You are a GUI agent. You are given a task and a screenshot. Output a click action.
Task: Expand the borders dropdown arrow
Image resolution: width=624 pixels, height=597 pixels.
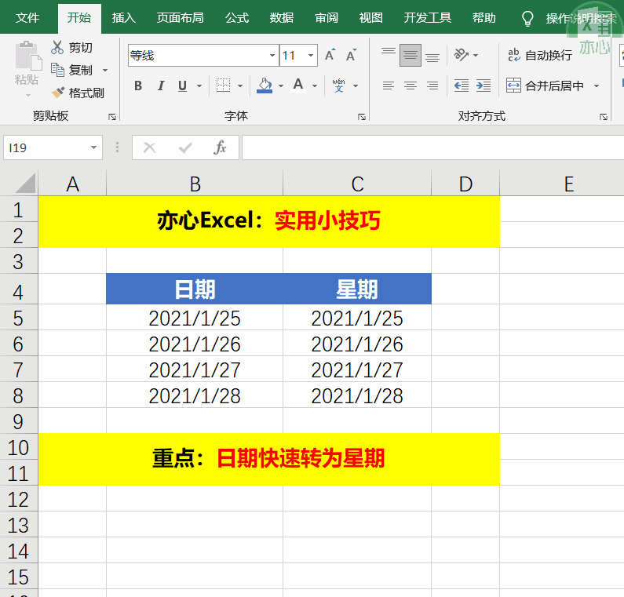[x=240, y=86]
